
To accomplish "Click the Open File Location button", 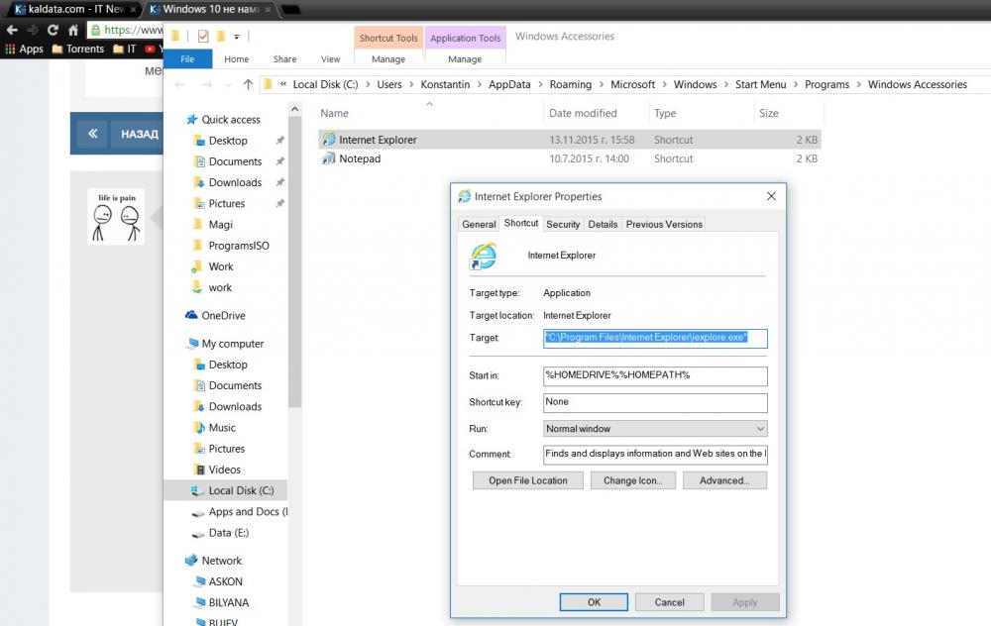I will [x=528, y=480].
